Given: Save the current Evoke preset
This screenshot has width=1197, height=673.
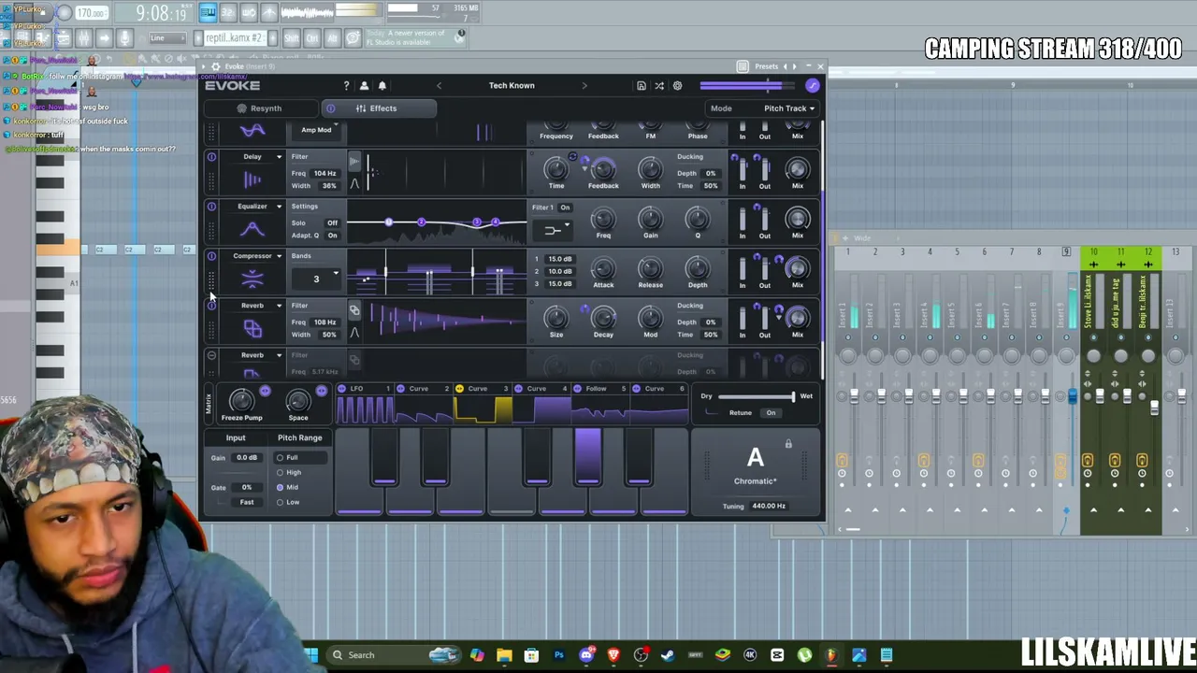Looking at the screenshot, I should point(642,86).
